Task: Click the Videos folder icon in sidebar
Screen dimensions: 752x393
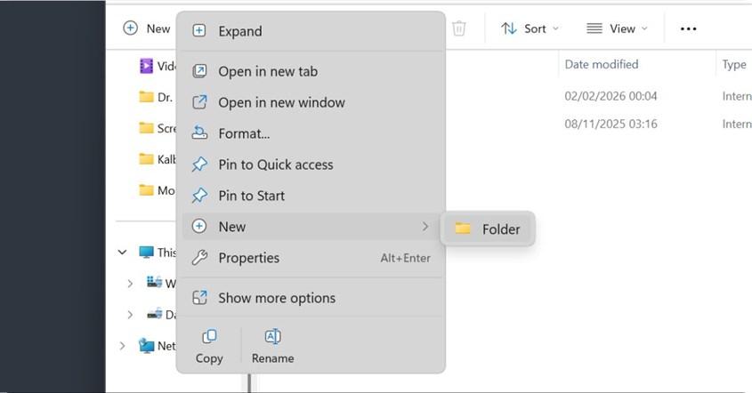Action: (x=146, y=66)
